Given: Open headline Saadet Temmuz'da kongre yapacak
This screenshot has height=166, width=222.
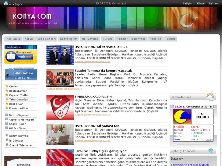Looking at the screenshot, I should 103,71.
